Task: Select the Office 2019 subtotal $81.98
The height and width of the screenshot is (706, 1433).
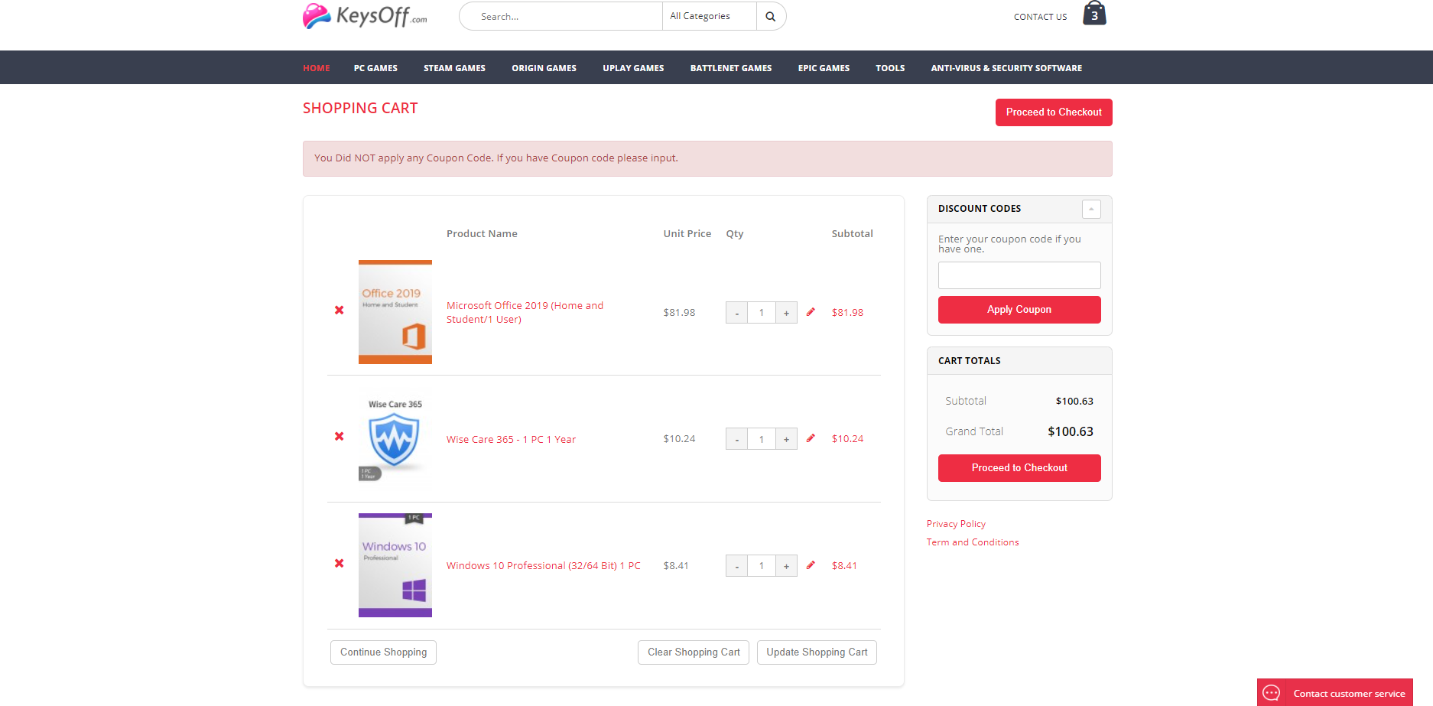Action: [847, 313]
